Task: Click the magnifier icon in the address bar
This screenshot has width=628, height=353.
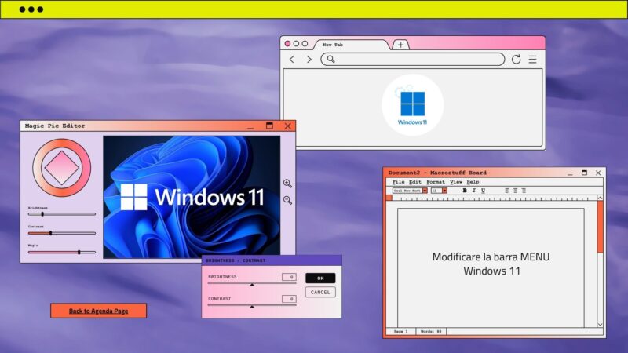Action: coord(330,60)
